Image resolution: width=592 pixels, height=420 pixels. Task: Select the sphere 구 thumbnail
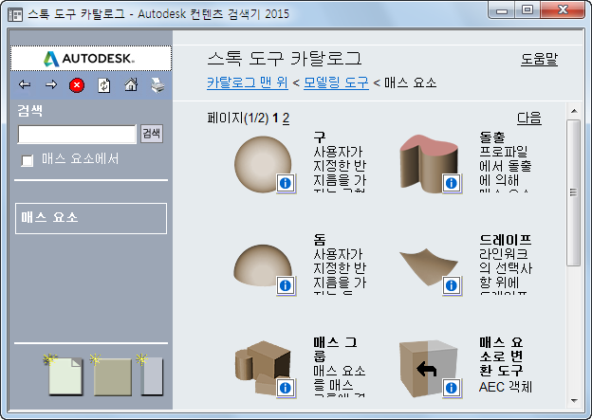263,165
